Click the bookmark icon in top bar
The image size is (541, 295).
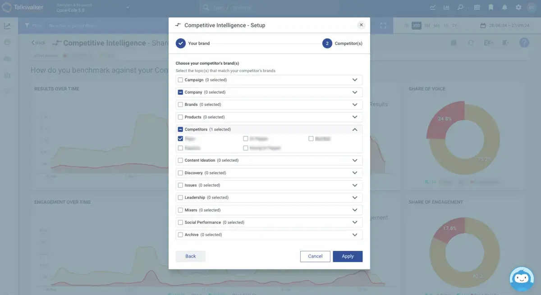[491, 8]
